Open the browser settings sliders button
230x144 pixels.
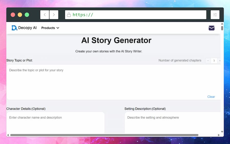point(215,15)
